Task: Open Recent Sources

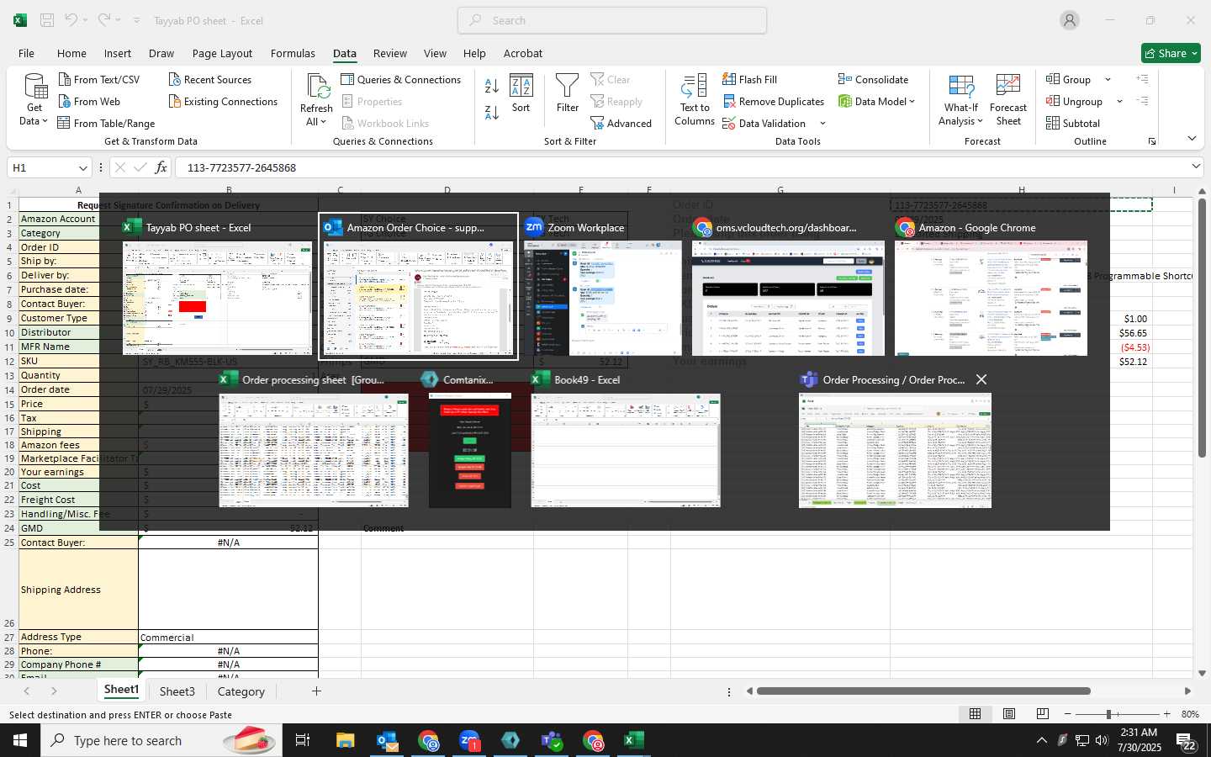Action: coord(209,79)
